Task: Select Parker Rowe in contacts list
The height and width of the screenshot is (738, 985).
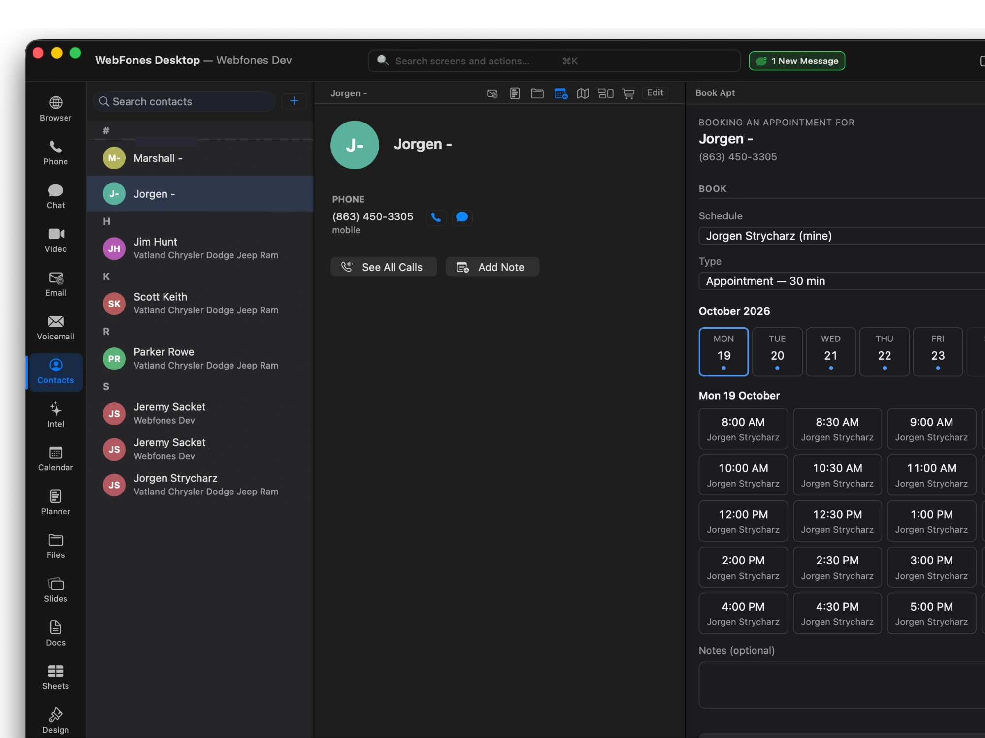Action: (x=200, y=359)
